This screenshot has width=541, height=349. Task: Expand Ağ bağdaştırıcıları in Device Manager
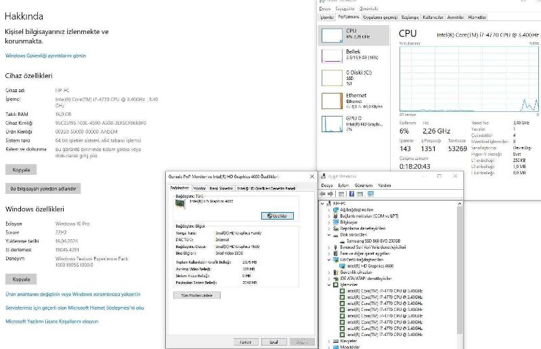point(329,210)
